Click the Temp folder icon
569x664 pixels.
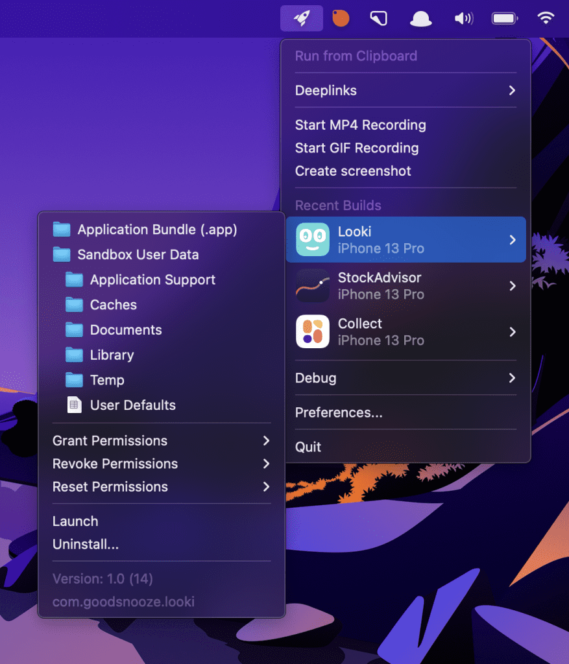pos(74,380)
